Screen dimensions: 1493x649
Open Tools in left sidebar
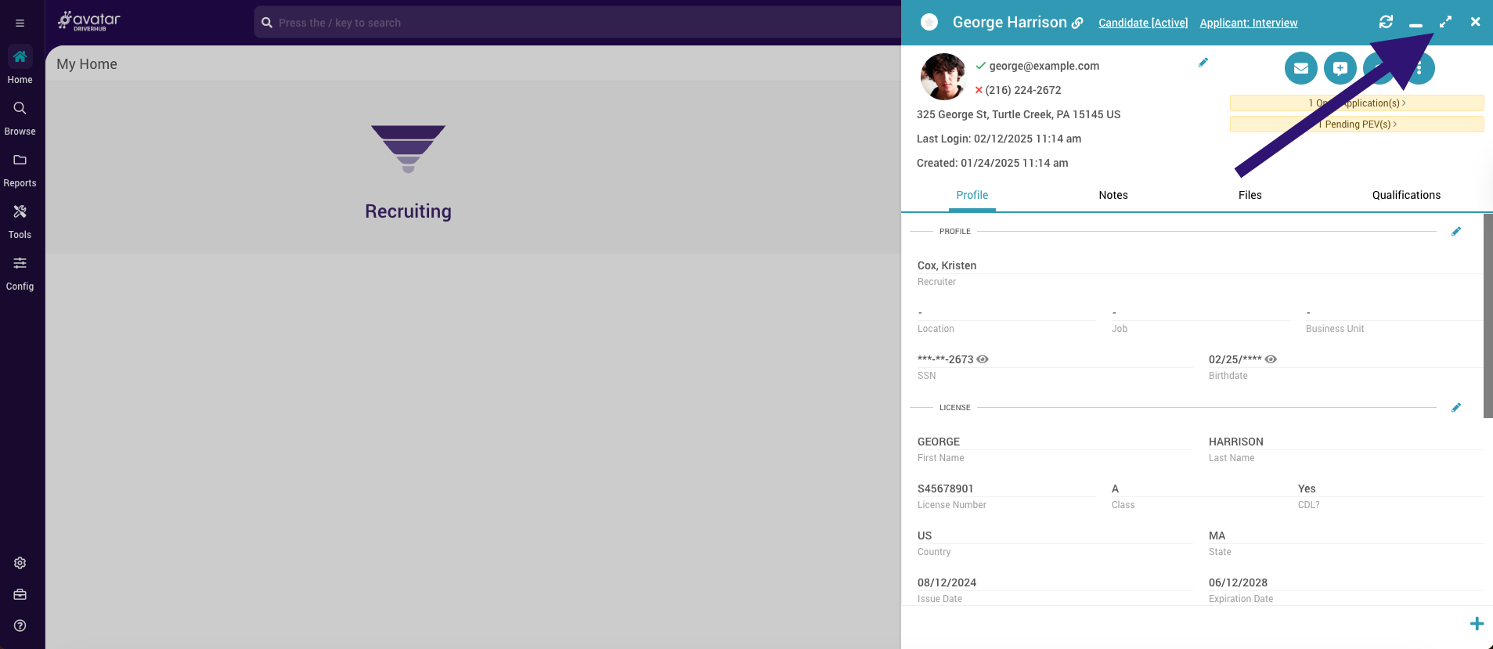(20, 221)
